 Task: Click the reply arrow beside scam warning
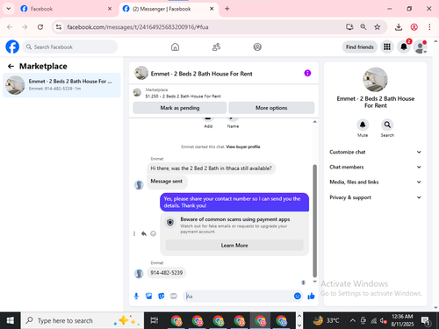point(144,233)
